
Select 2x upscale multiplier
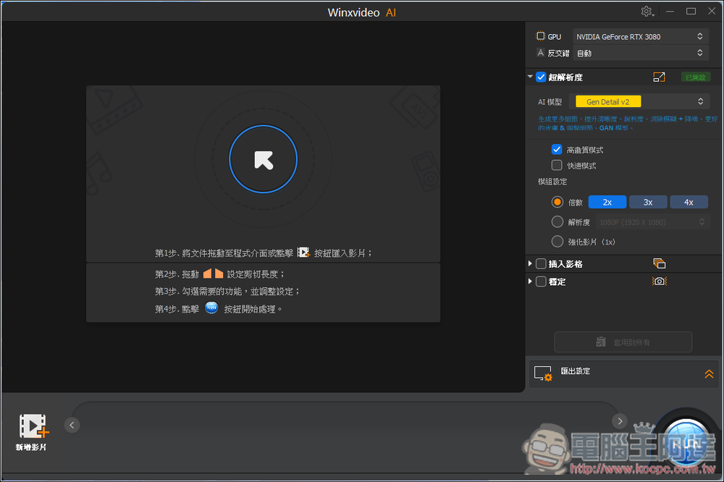[x=607, y=202]
